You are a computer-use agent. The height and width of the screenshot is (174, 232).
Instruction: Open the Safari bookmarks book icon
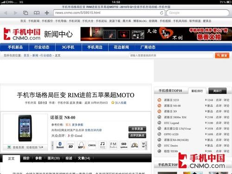pyautogui.click(x=37, y=13)
